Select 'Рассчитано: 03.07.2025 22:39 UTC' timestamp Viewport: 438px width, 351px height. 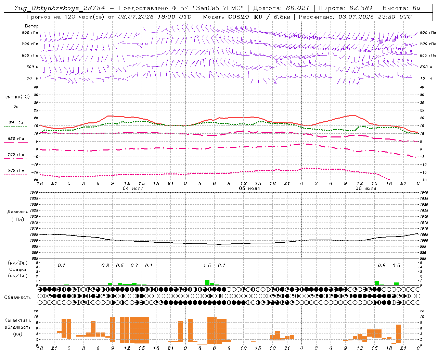pyautogui.click(x=355, y=17)
